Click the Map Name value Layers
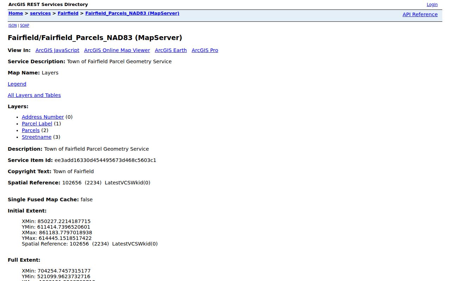This screenshot has height=281, width=450. point(50,73)
